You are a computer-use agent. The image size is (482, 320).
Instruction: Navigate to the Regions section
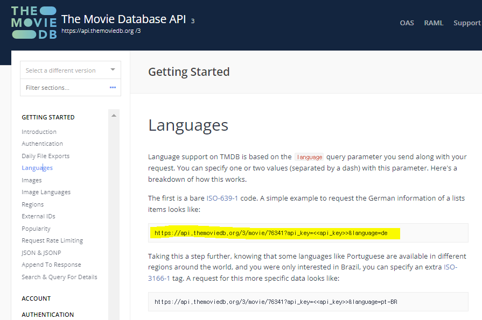33,204
